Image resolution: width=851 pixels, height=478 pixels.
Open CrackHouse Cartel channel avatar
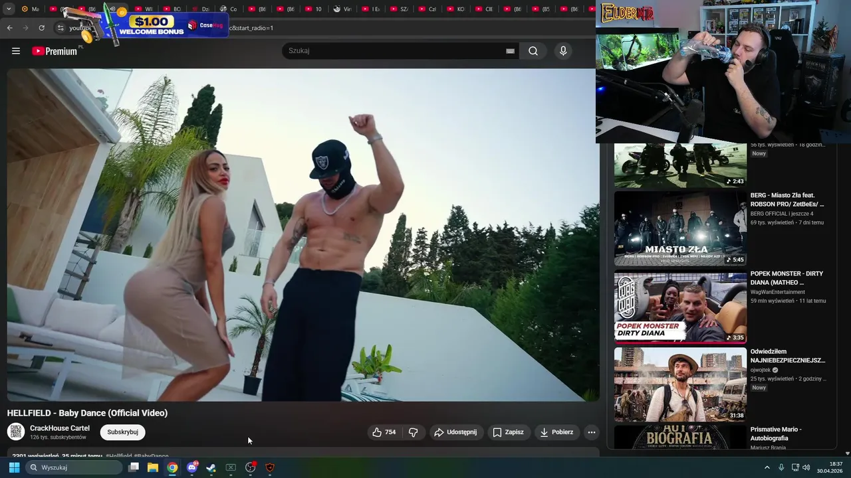point(16,432)
